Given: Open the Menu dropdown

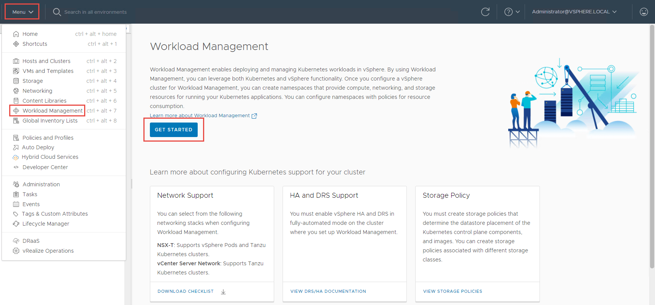Looking at the screenshot, I should click(22, 12).
